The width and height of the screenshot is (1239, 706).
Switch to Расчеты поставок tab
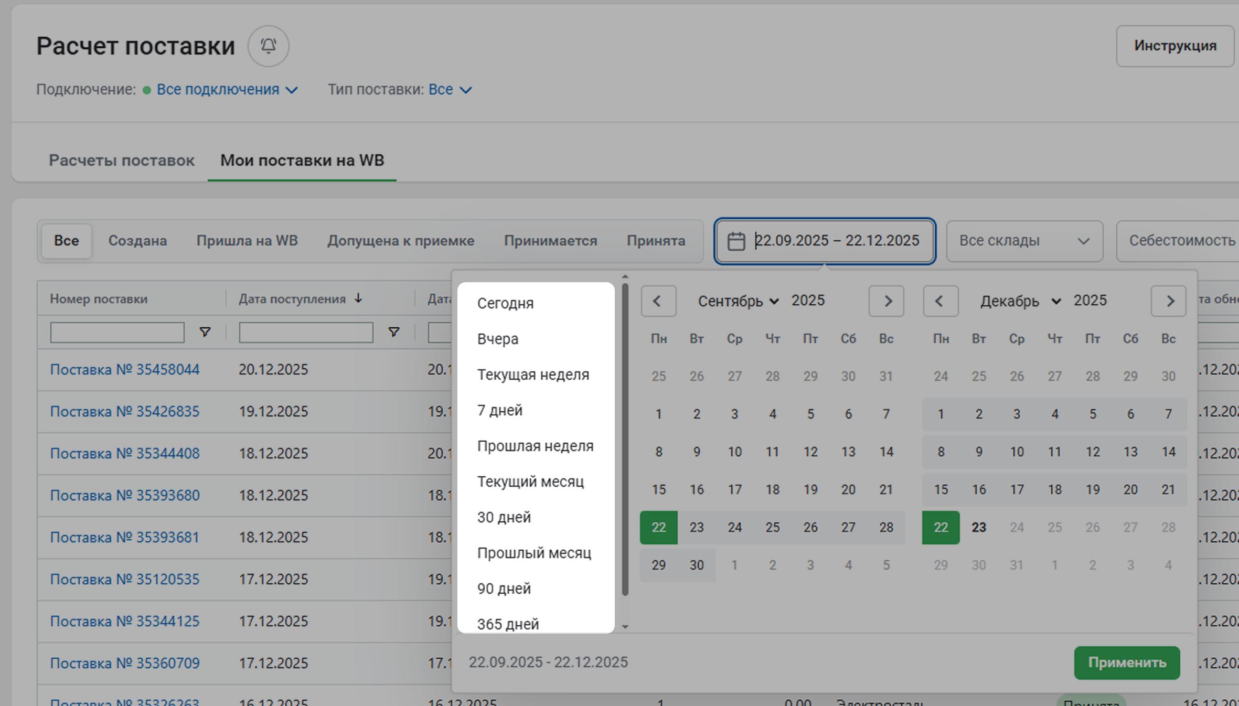(x=121, y=161)
